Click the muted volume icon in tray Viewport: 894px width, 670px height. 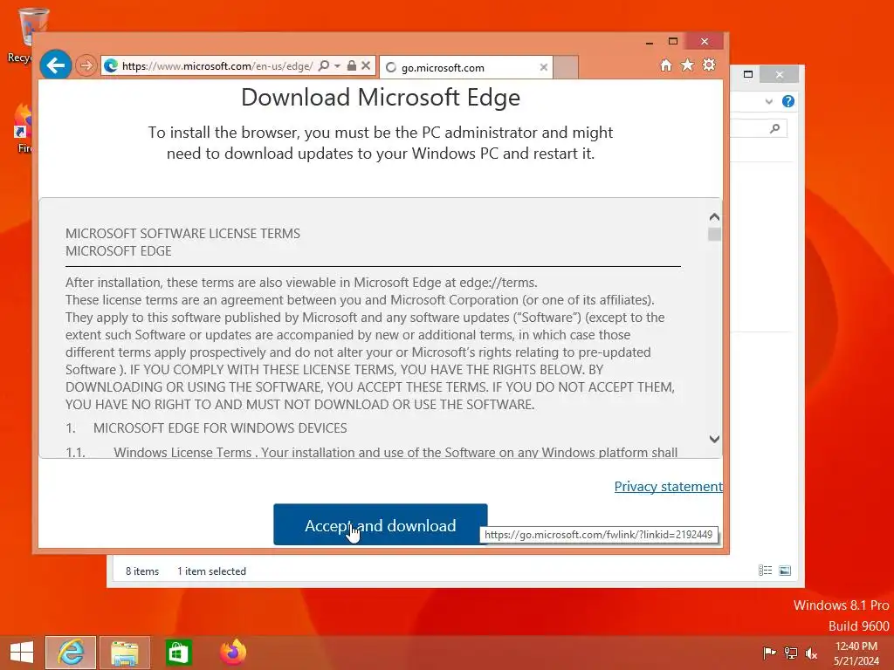[811, 653]
